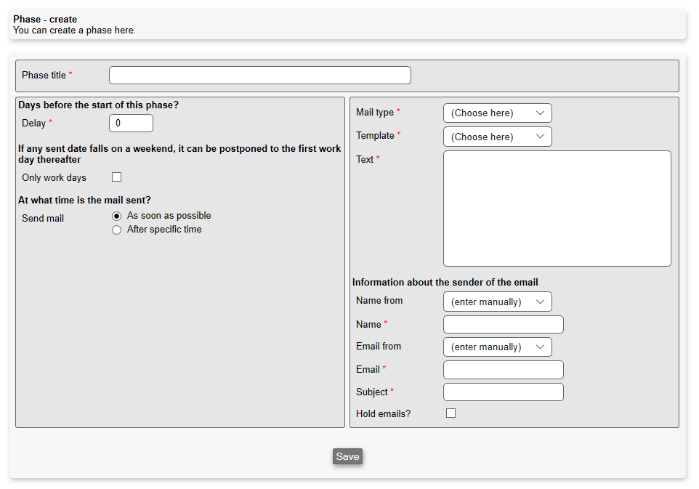Click the Only work days label text
This screenshot has width=699, height=489.
[x=54, y=178]
